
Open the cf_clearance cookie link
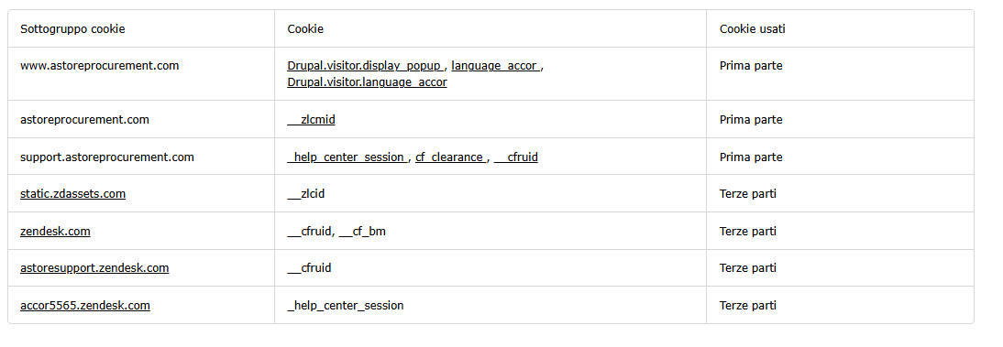pos(451,157)
